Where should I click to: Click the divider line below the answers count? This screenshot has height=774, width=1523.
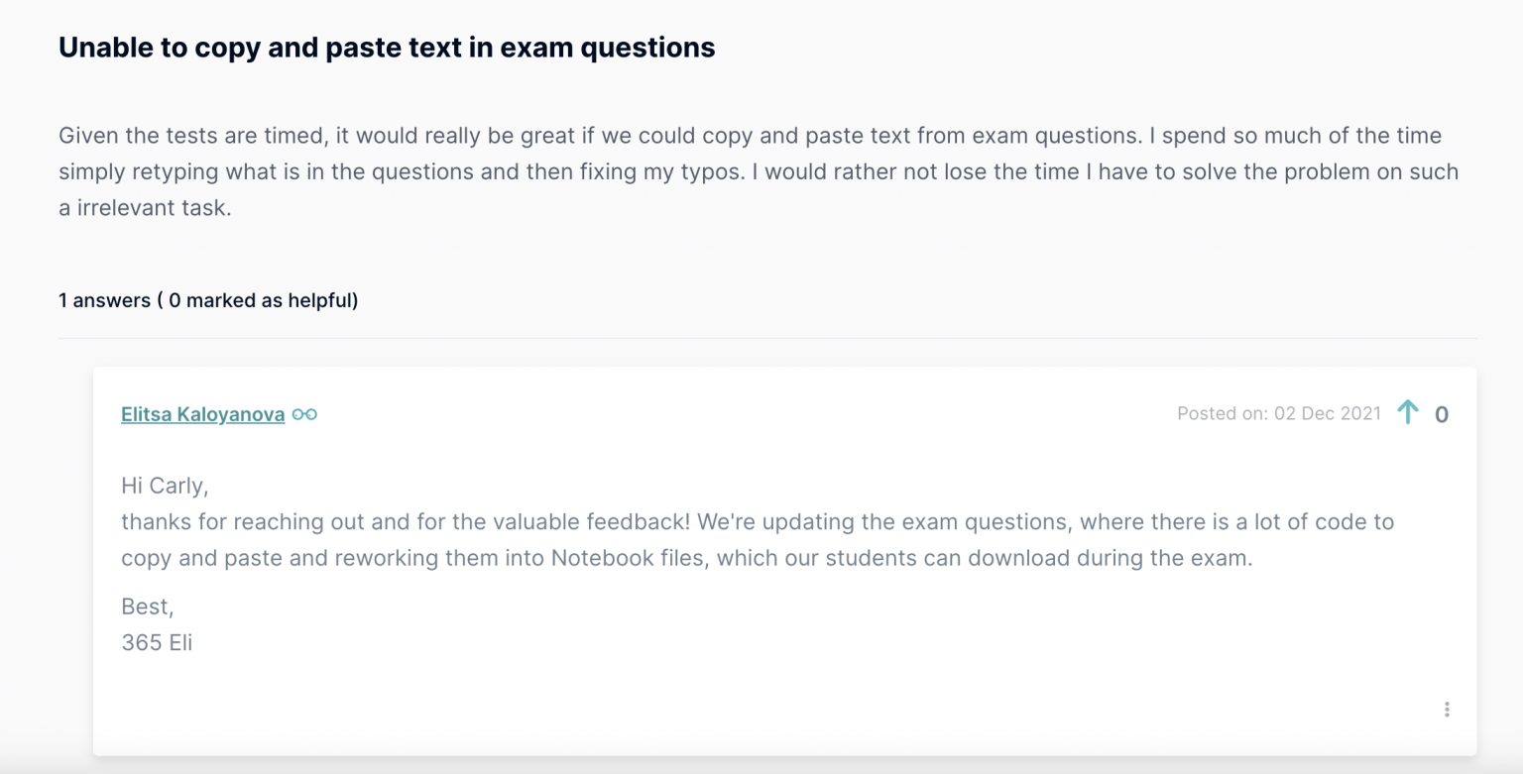coord(766,338)
